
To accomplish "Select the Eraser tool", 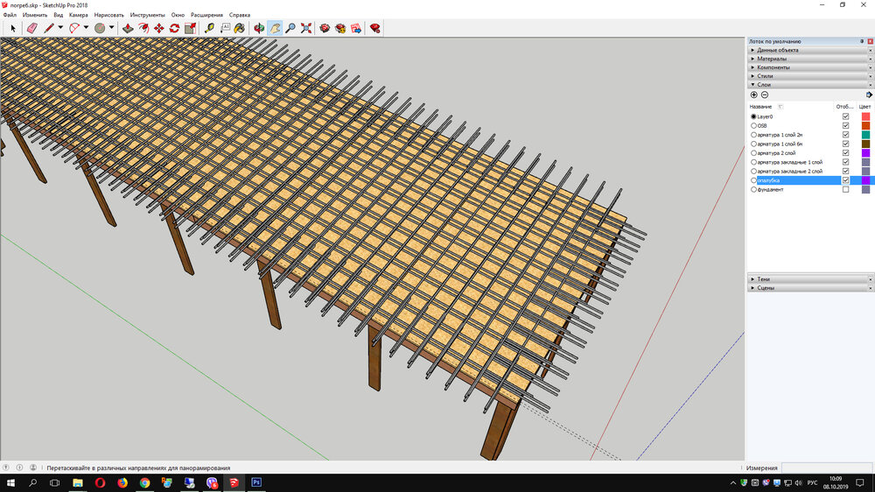I will [x=32, y=28].
